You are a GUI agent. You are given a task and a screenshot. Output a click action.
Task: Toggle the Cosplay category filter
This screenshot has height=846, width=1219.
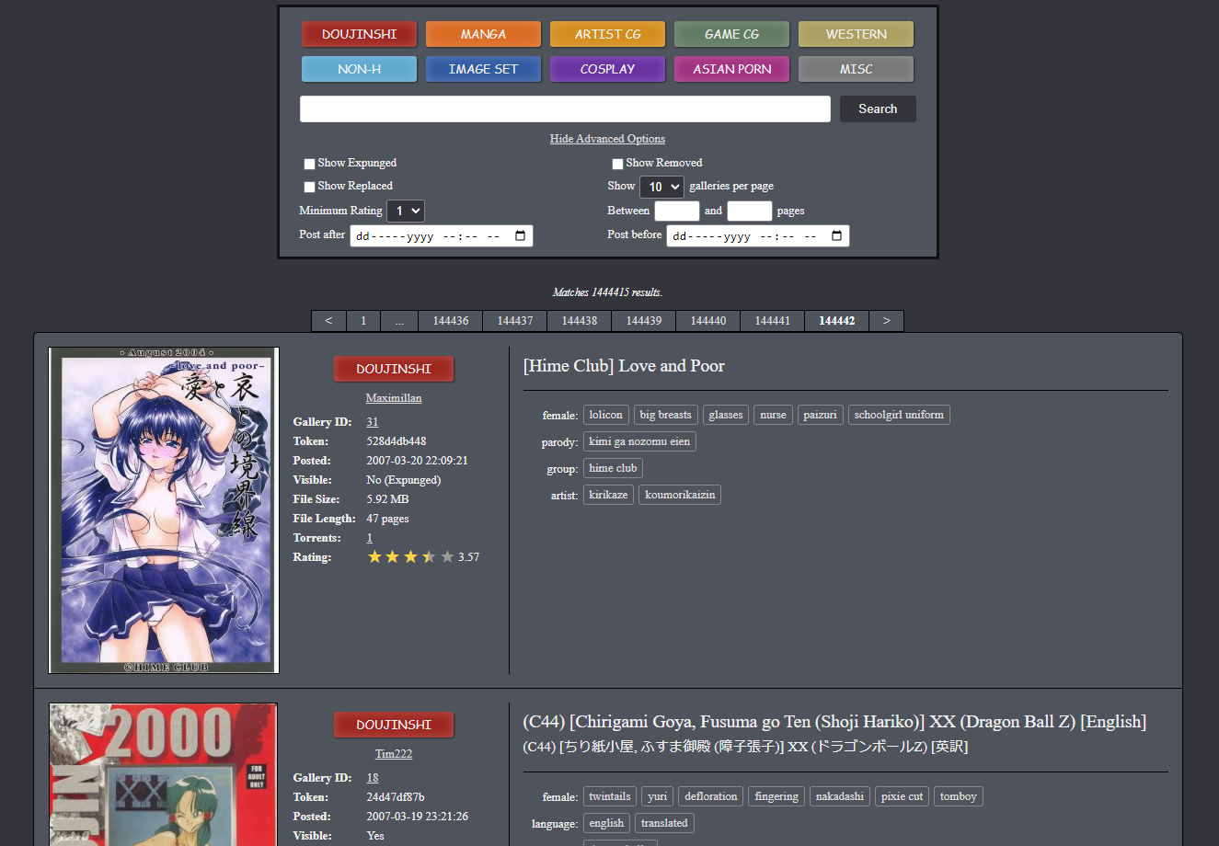pyautogui.click(x=607, y=69)
